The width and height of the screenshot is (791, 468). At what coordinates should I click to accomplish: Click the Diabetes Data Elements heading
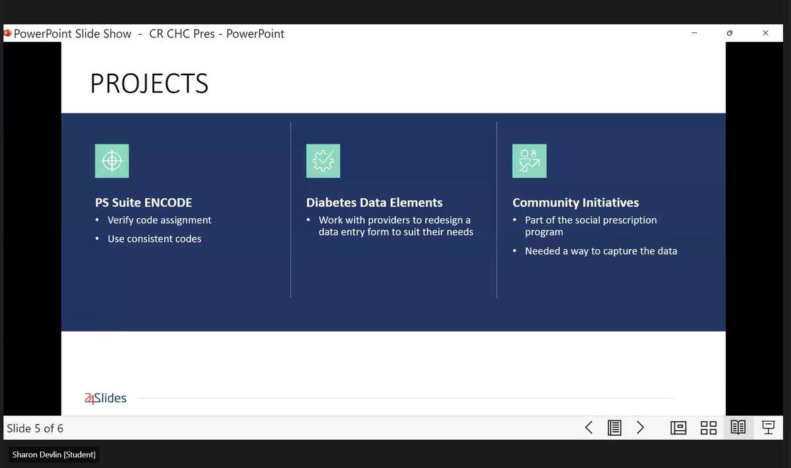click(374, 202)
